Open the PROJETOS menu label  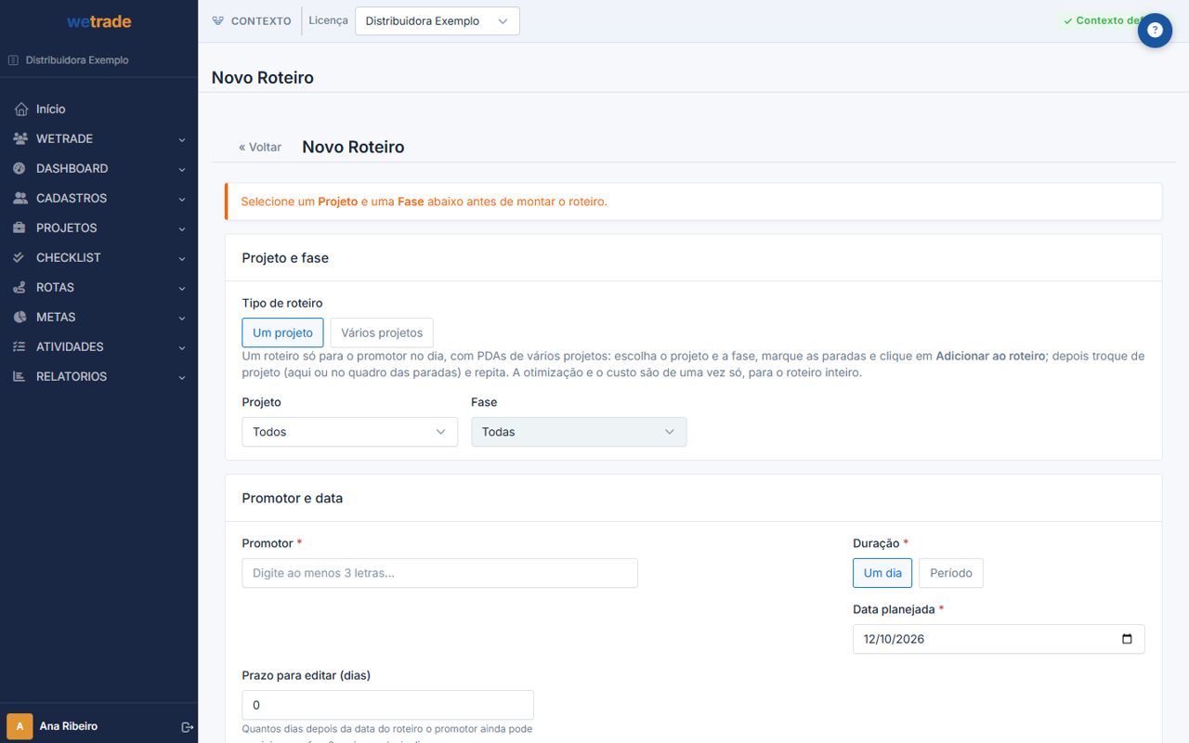(67, 228)
